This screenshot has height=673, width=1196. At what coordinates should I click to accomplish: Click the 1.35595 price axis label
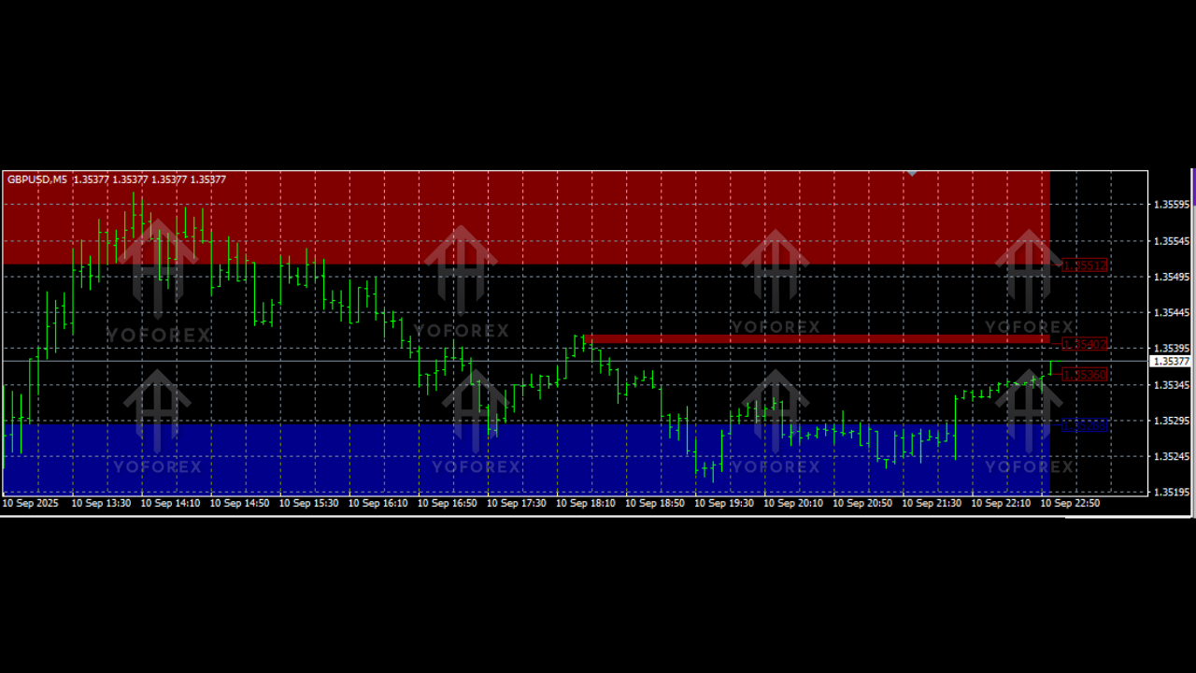1171,205
